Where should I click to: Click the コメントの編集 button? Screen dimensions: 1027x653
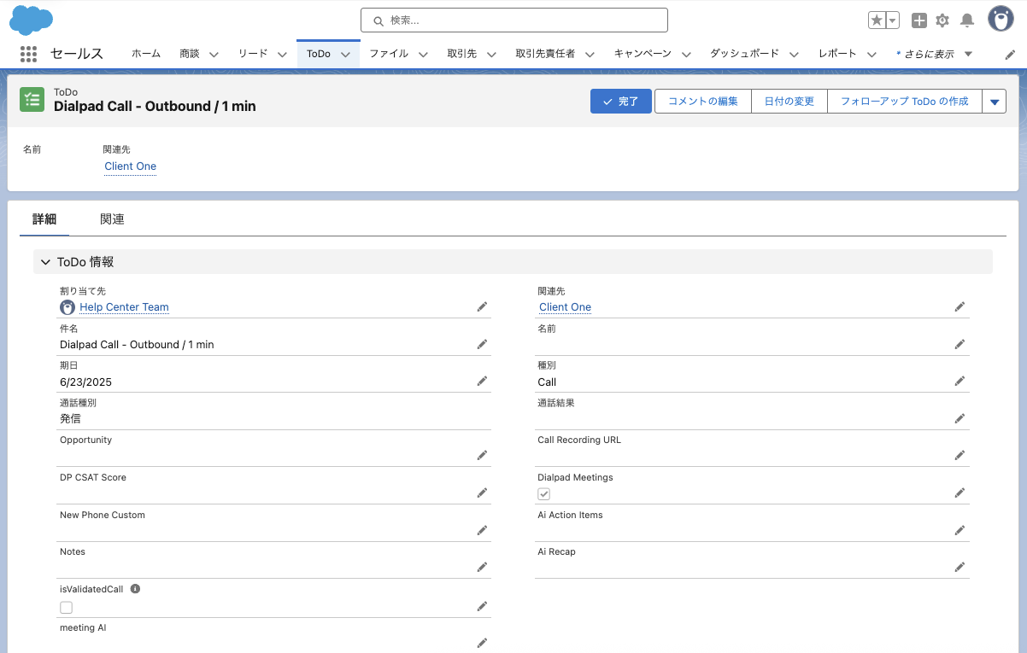[703, 102]
